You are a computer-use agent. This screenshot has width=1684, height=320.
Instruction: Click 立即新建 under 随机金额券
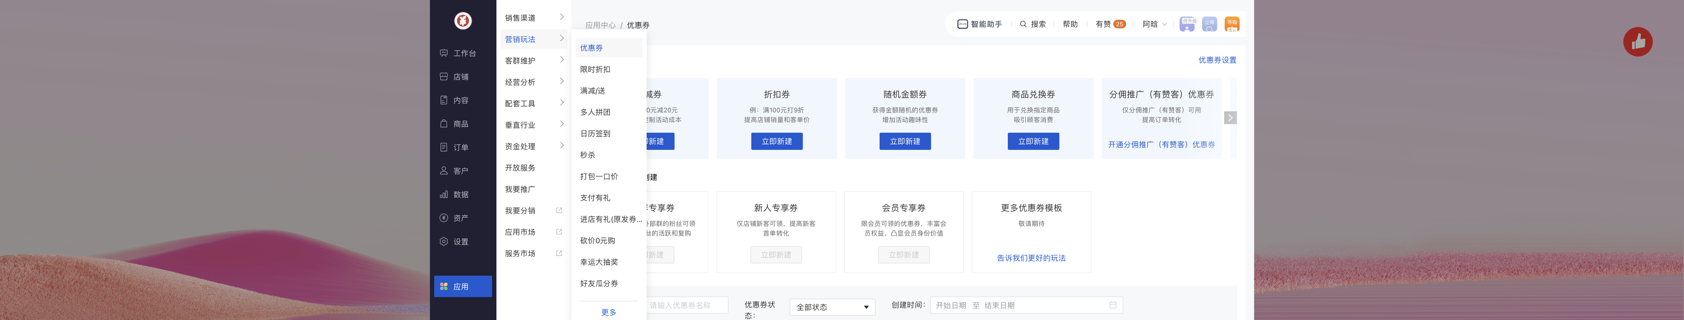pos(905,142)
